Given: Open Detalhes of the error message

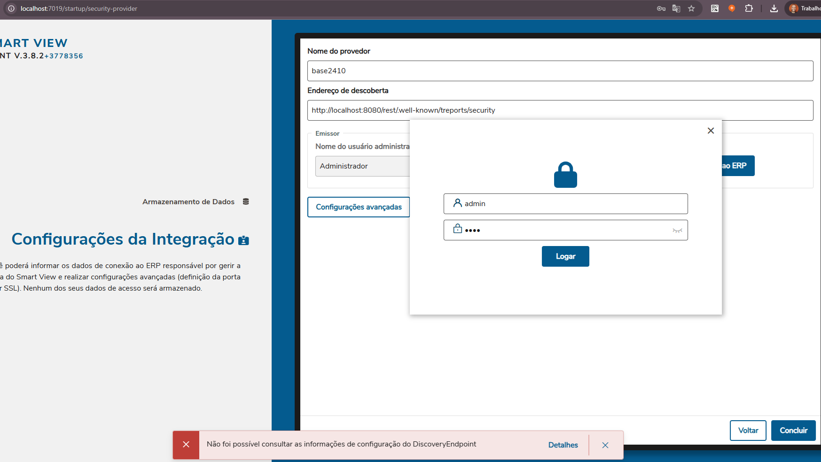Looking at the screenshot, I should [563, 445].
